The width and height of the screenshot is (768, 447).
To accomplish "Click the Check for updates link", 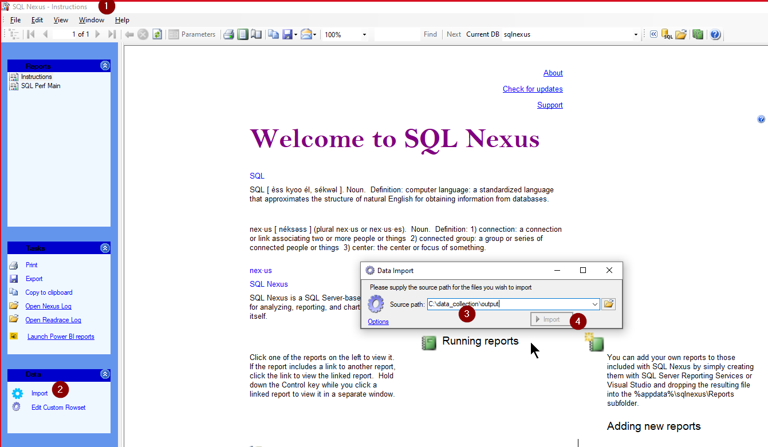I will click(533, 89).
